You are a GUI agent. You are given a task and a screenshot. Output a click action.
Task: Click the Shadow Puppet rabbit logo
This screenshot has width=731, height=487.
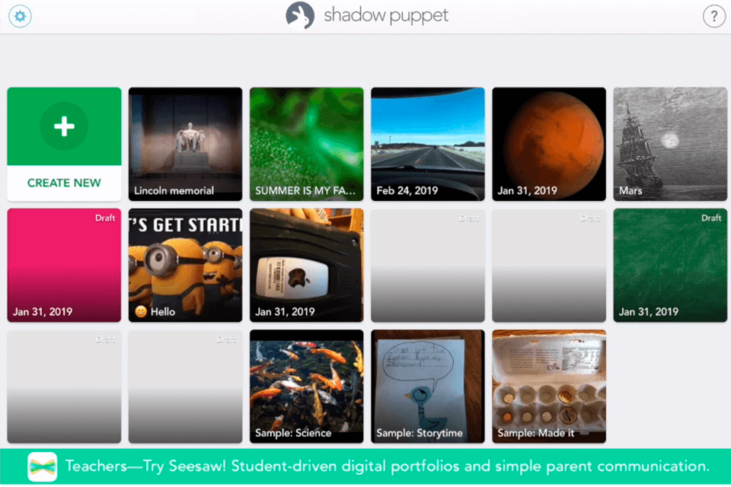(300, 16)
